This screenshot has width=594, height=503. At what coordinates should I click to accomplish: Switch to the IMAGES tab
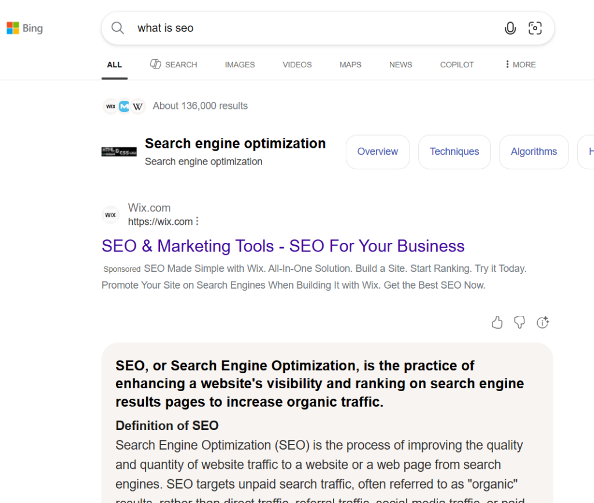pos(240,64)
